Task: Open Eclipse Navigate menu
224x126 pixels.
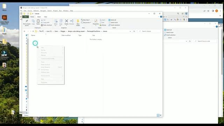Action: point(43,11)
